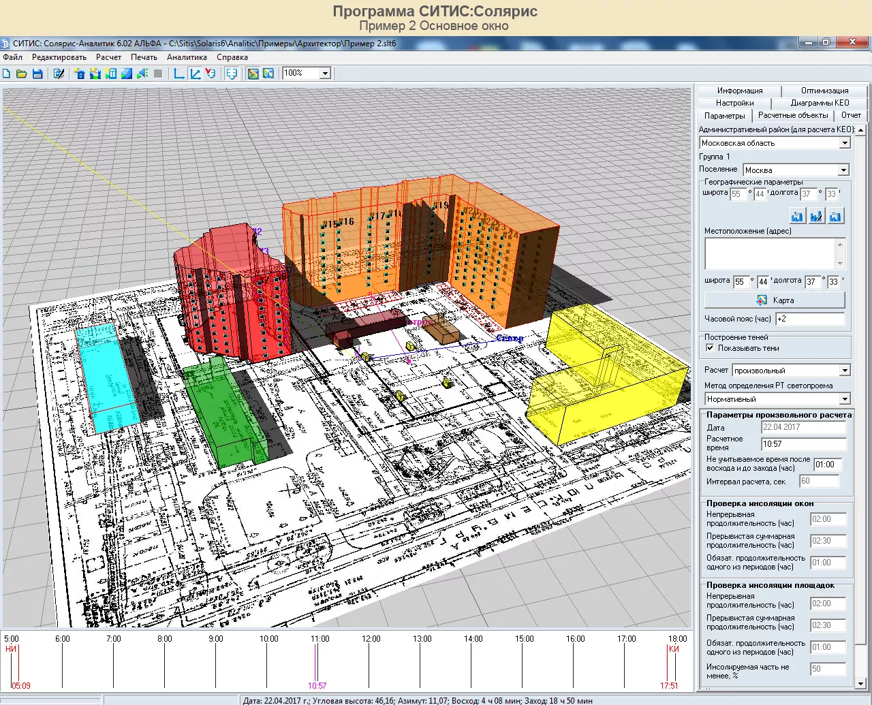
Task: Switch to the 'Расчетные объекты' tab
Action: 793,115
